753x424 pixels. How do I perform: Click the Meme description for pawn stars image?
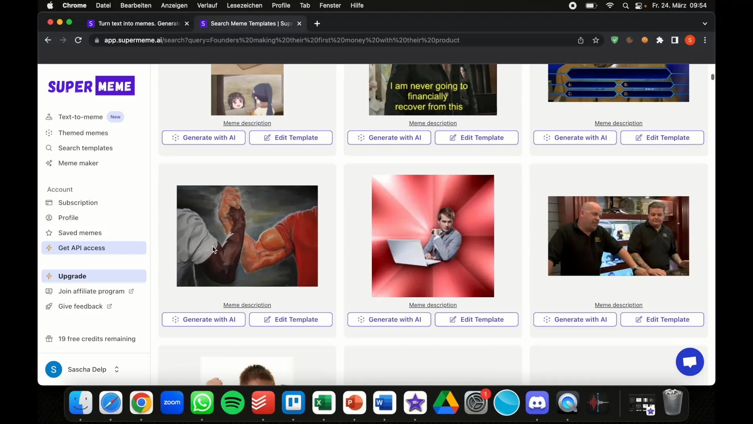pos(618,304)
